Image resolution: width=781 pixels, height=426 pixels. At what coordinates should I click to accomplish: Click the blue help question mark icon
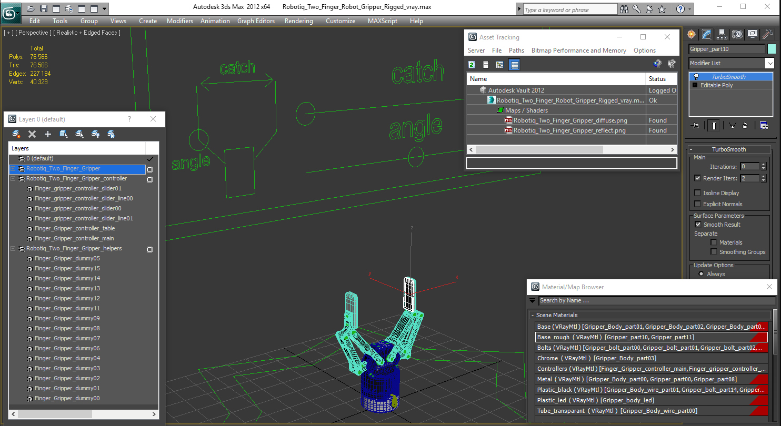click(x=680, y=9)
